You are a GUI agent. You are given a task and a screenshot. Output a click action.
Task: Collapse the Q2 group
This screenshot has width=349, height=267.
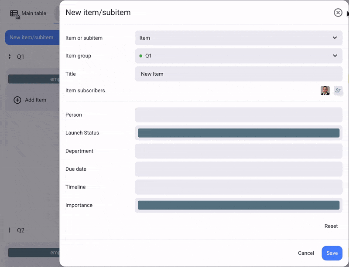pyautogui.click(x=10, y=230)
